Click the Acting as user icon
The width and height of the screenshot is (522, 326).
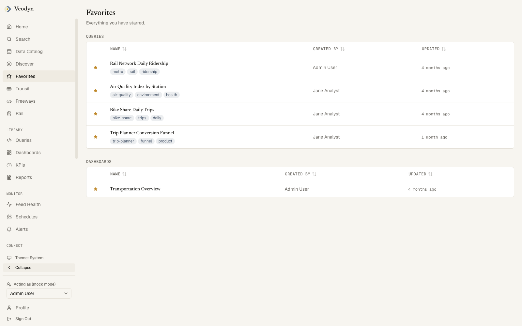(9, 284)
